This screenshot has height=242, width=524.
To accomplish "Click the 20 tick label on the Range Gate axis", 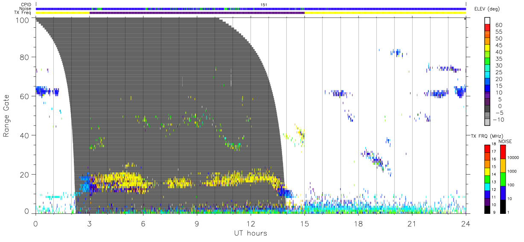I will pos(25,174).
